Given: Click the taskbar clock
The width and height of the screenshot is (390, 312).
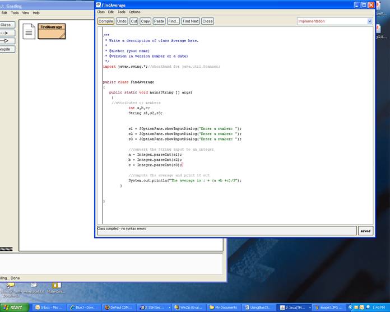Looking at the screenshot, I should (x=379, y=308).
